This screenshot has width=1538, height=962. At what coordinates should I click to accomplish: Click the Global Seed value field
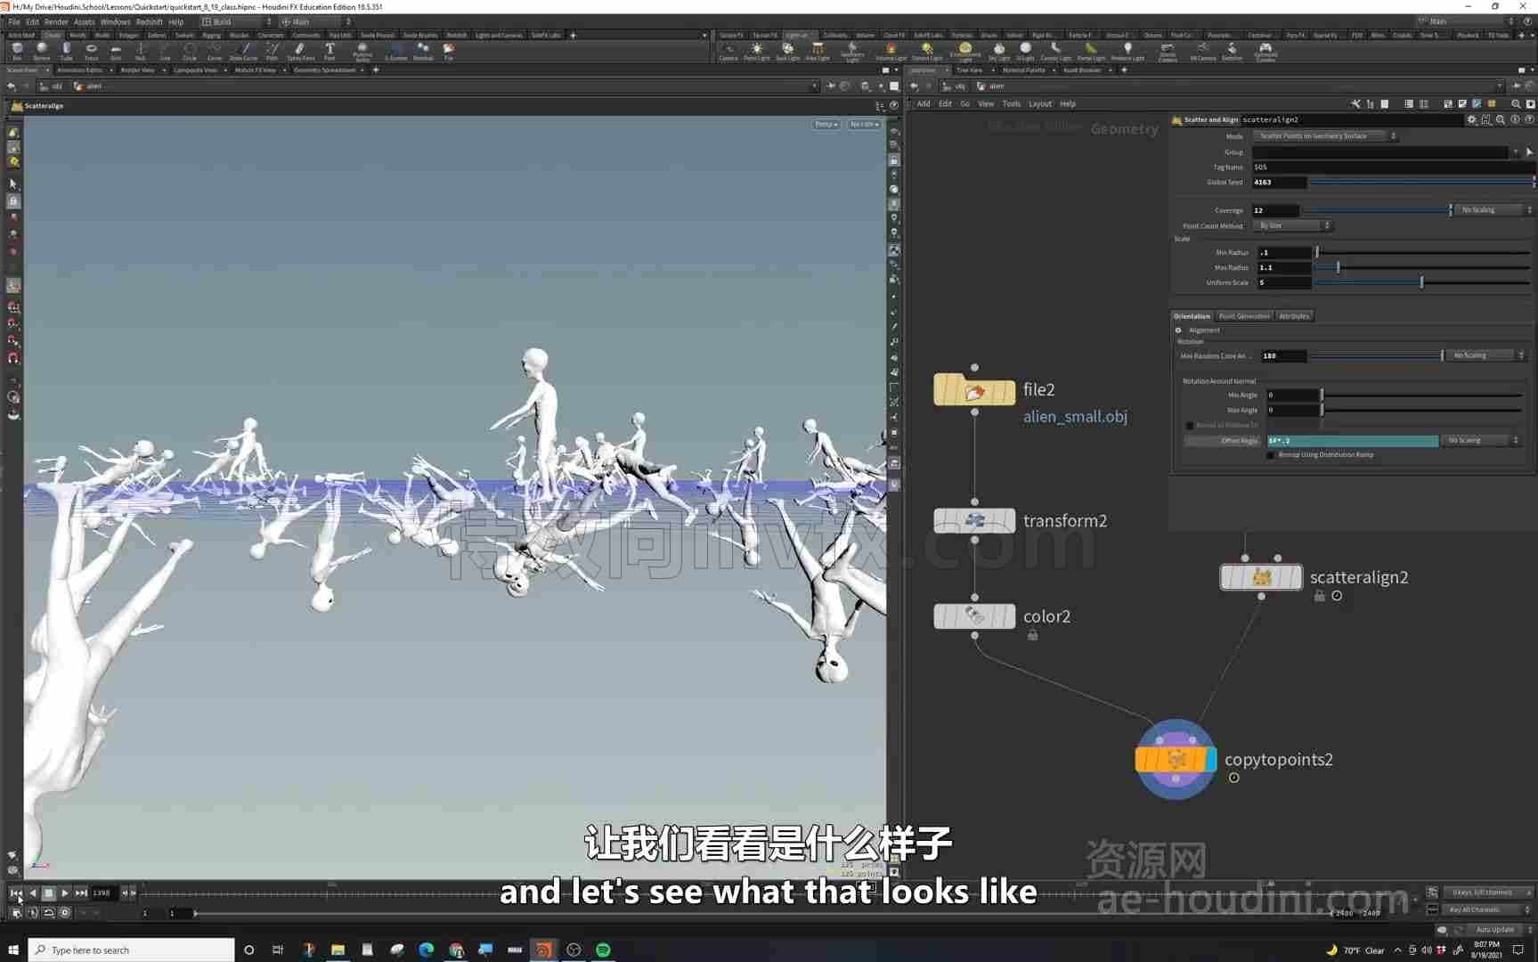1280,183
